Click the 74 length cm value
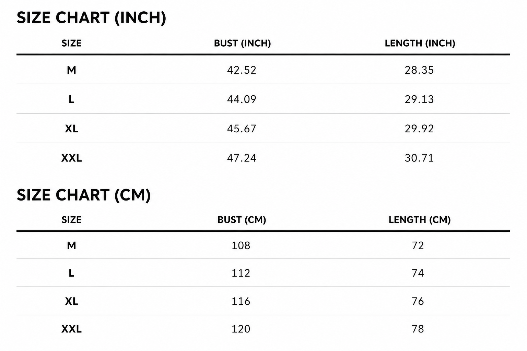This screenshot has height=351, width=527. pyautogui.click(x=418, y=273)
